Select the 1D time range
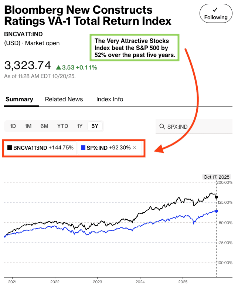The image size is (238, 287). [13, 126]
